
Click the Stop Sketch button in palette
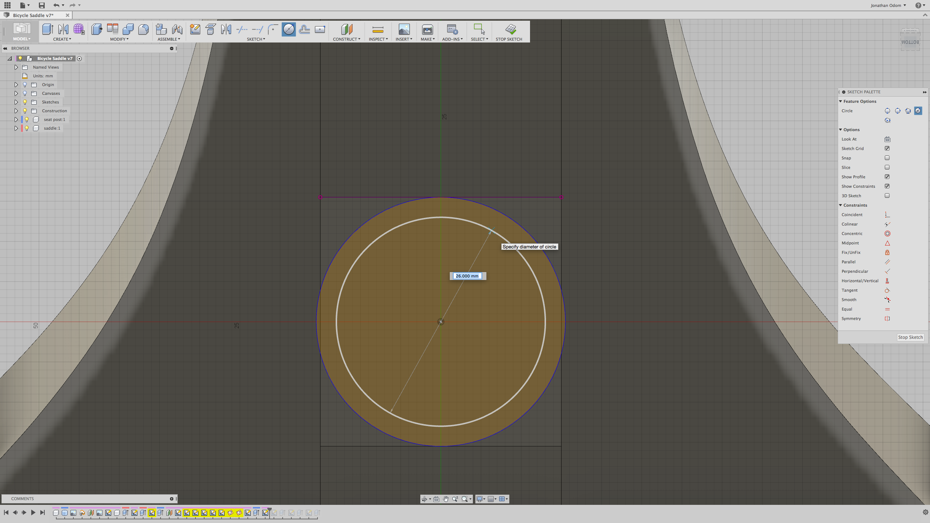pyautogui.click(x=910, y=337)
